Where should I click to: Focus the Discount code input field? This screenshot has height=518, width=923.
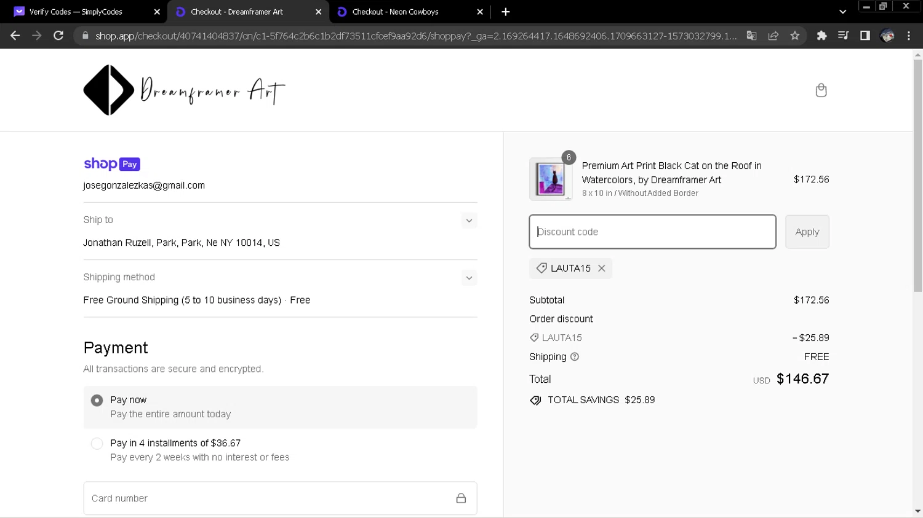point(652,232)
